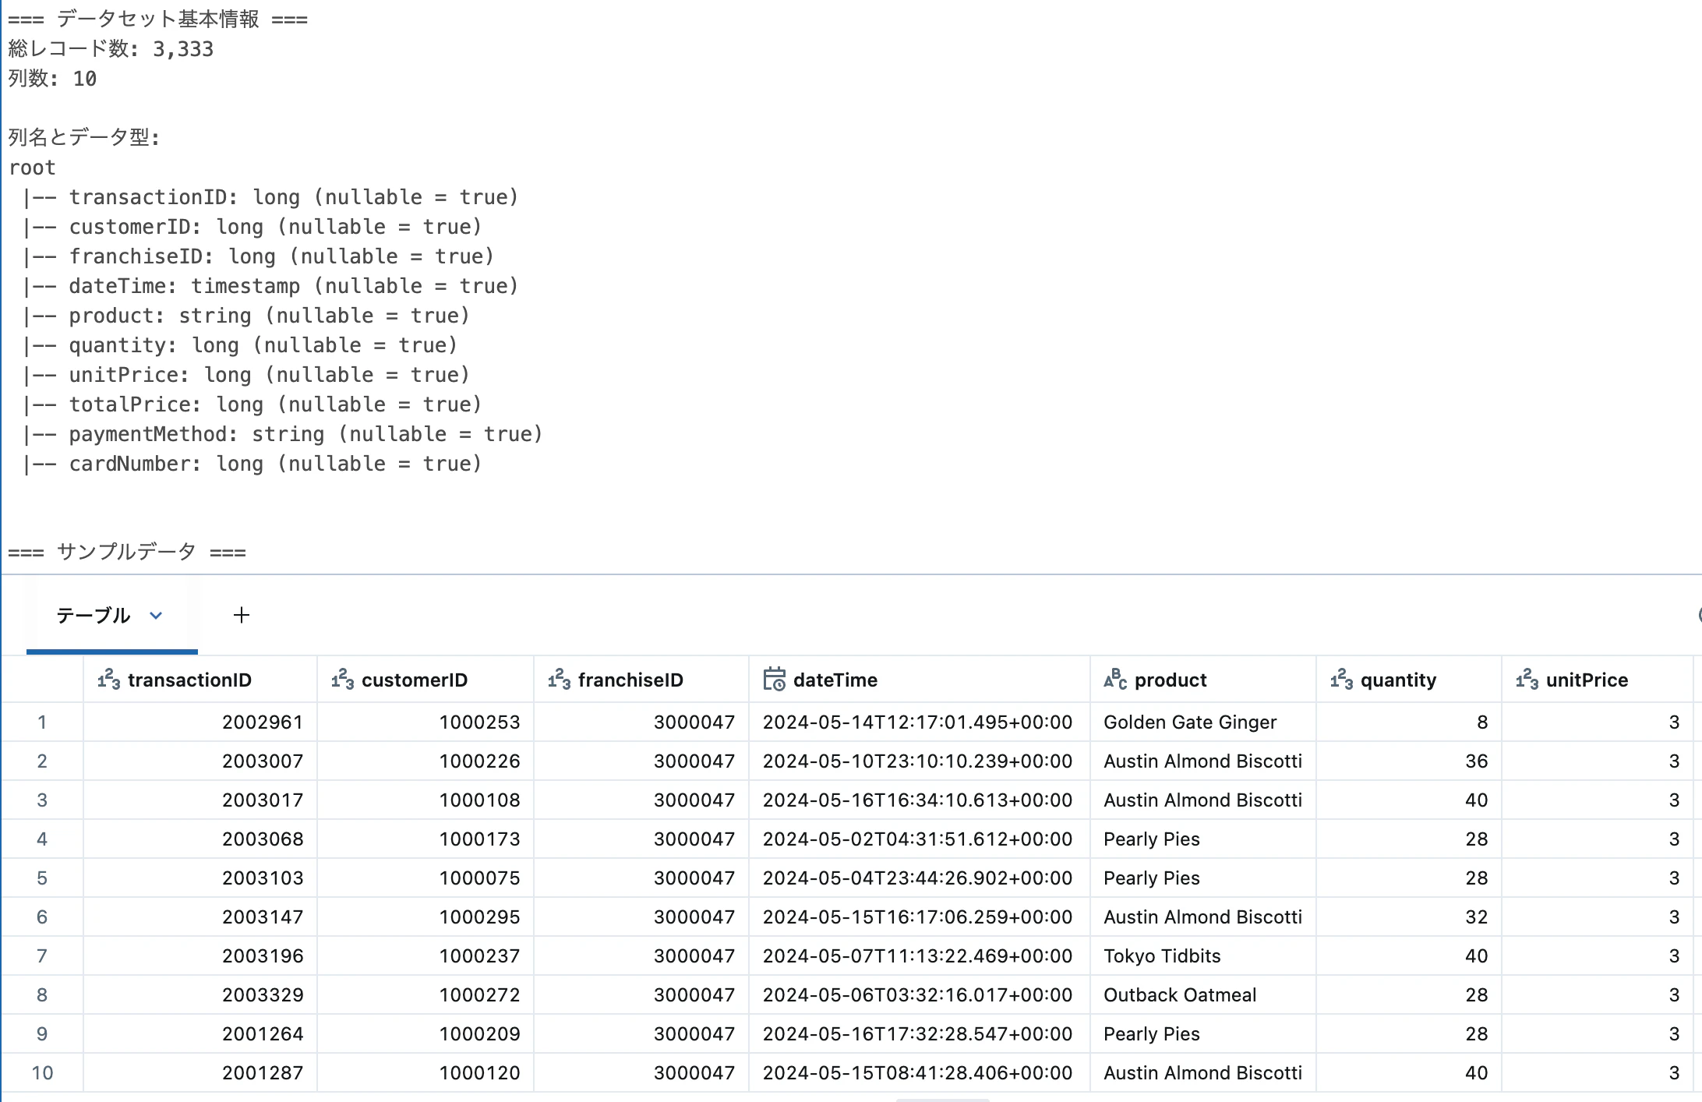The height and width of the screenshot is (1102, 1702).
Task: Sort by the quantity column header
Action: coord(1409,680)
